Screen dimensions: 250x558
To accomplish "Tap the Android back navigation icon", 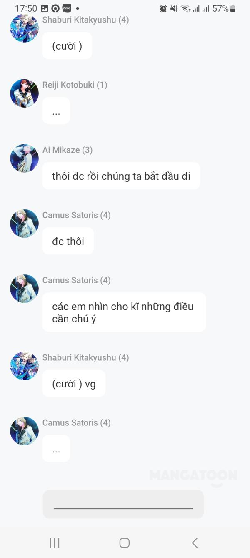I will point(195,543).
